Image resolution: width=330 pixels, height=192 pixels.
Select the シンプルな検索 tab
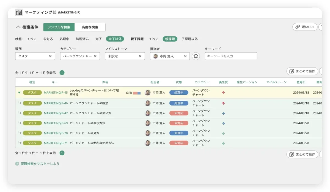[x=59, y=27]
